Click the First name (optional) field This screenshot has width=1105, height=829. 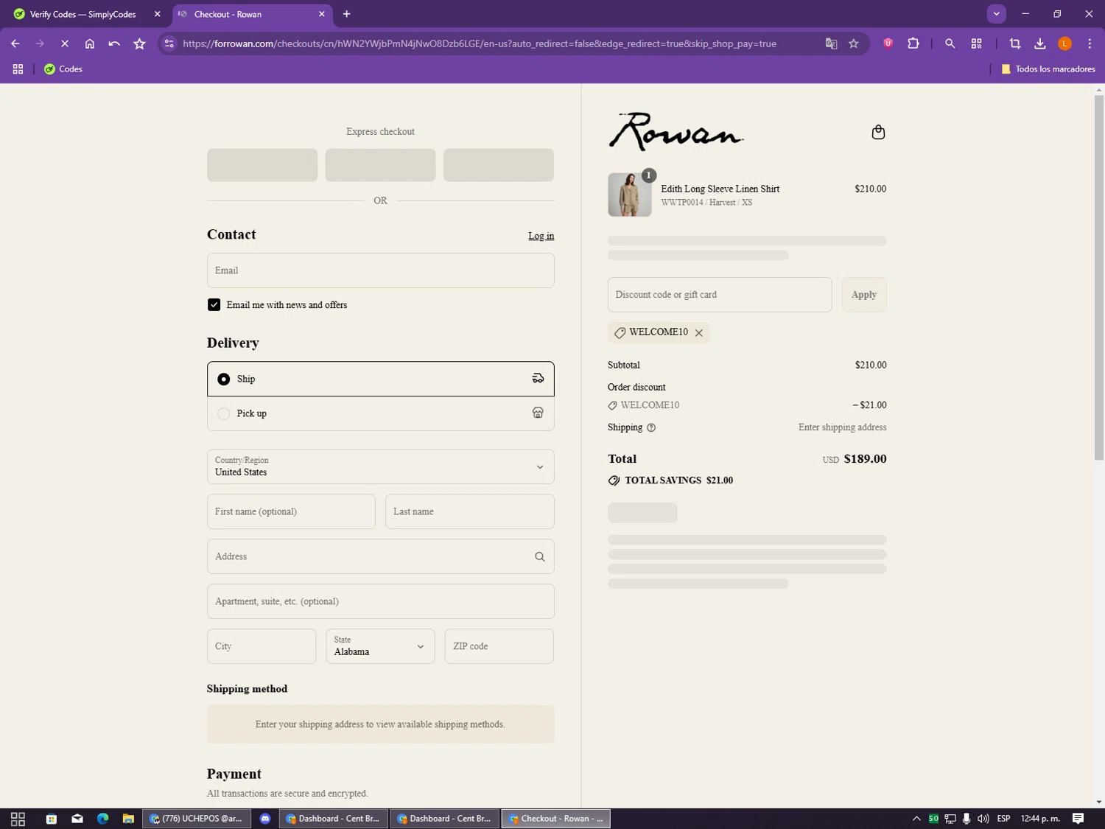[291, 511]
